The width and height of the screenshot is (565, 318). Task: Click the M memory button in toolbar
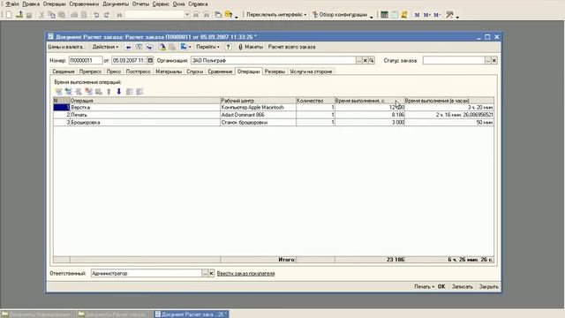pos(417,15)
